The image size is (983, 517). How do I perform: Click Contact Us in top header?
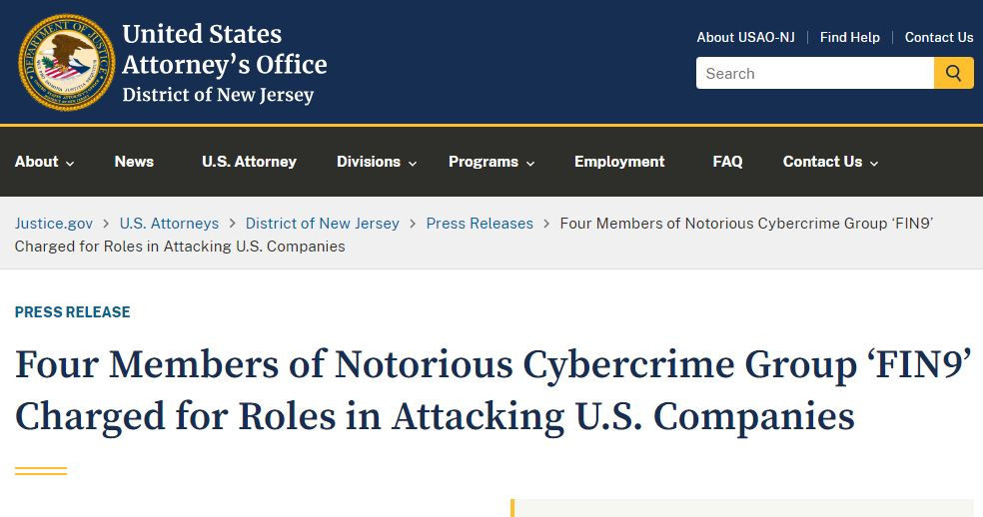pyautogui.click(x=938, y=37)
